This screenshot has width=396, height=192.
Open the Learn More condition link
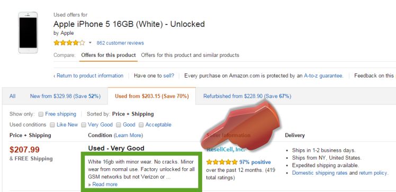[x=128, y=136]
